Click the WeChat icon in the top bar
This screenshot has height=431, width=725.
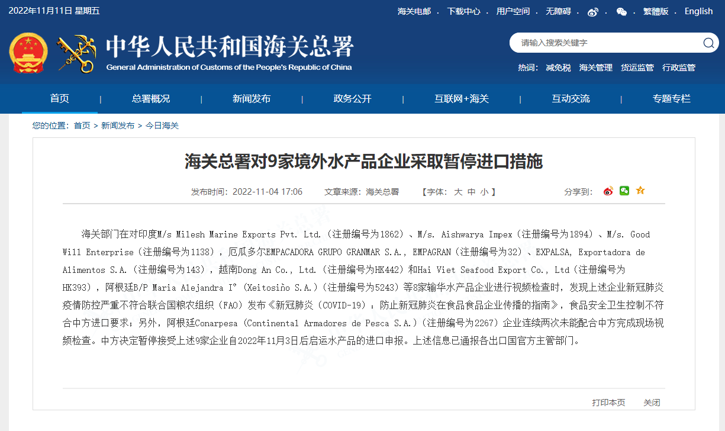[x=621, y=11]
